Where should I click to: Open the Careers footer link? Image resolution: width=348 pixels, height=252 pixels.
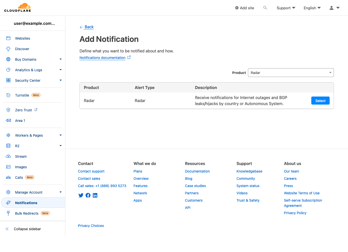coord(290,179)
